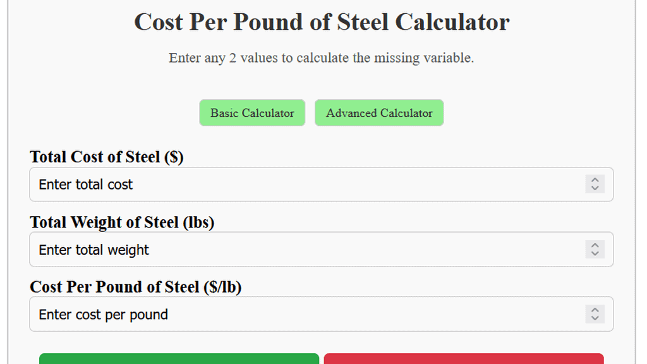Decrement total cost with its stepper down arrow
647x364 pixels.
pyautogui.click(x=595, y=188)
